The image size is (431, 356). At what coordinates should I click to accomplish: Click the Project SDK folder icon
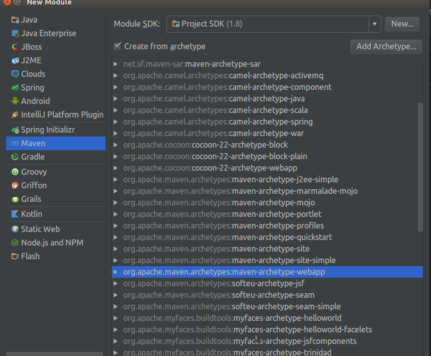coord(176,24)
